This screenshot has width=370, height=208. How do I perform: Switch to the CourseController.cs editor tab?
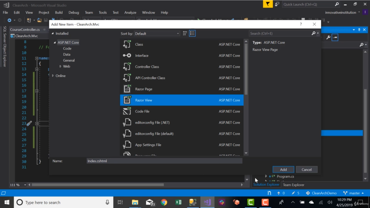pos(25,30)
